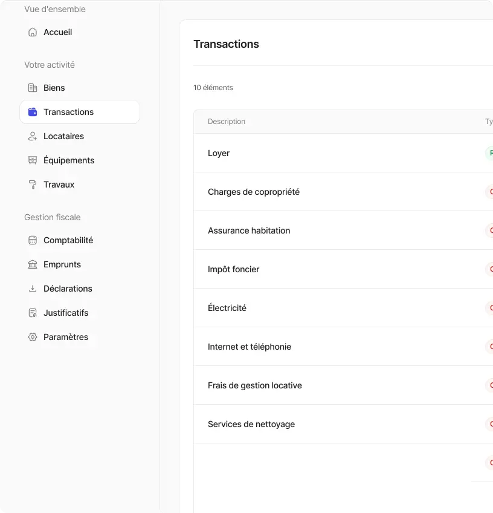
Task: Select the Accueil home icon
Action: click(32, 31)
